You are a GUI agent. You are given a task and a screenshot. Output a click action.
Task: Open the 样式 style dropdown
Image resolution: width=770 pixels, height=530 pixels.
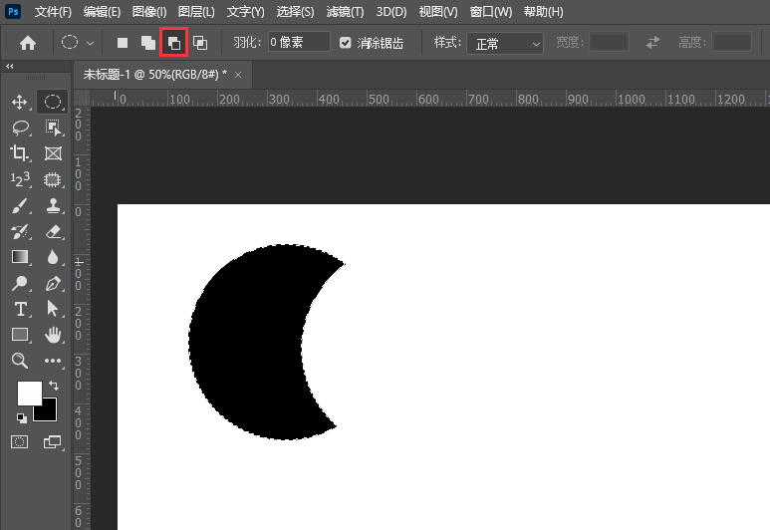[x=506, y=43]
